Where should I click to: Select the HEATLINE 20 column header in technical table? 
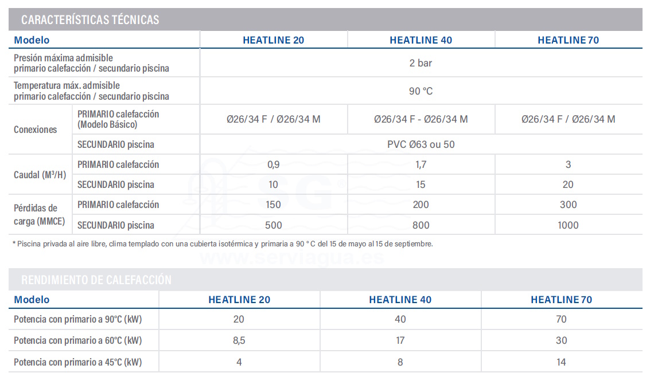coord(273,40)
